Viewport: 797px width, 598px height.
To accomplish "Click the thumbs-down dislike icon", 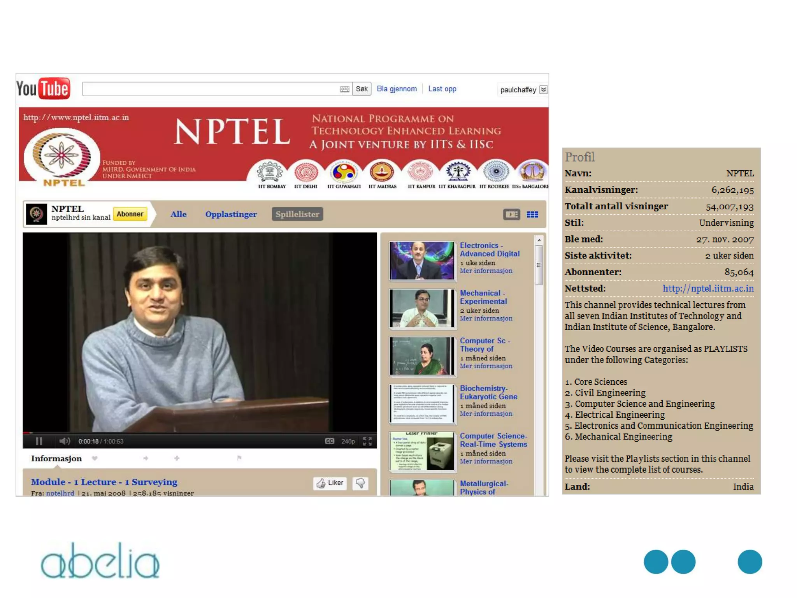I will point(360,483).
